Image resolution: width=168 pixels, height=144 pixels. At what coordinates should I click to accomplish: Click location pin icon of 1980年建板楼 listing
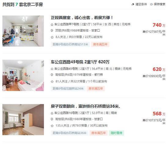52,119
